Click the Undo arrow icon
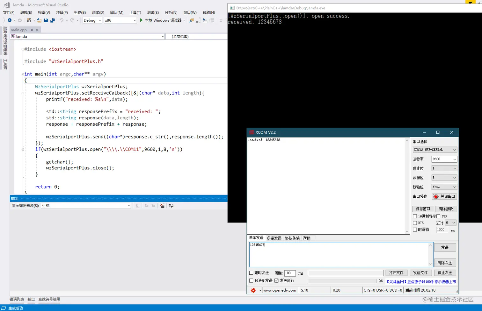This screenshot has height=311, width=482. [x=62, y=20]
